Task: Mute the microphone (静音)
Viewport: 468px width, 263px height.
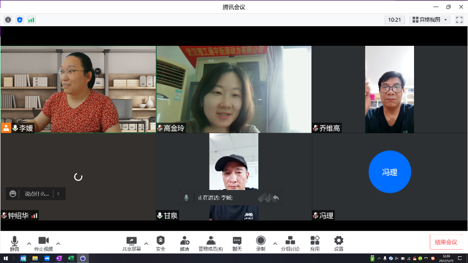Action: click(x=14, y=243)
